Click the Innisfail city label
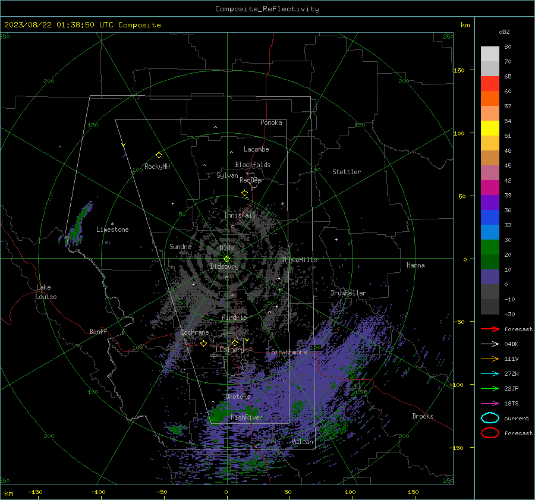Screen dimensions: 535x500 point(240,215)
